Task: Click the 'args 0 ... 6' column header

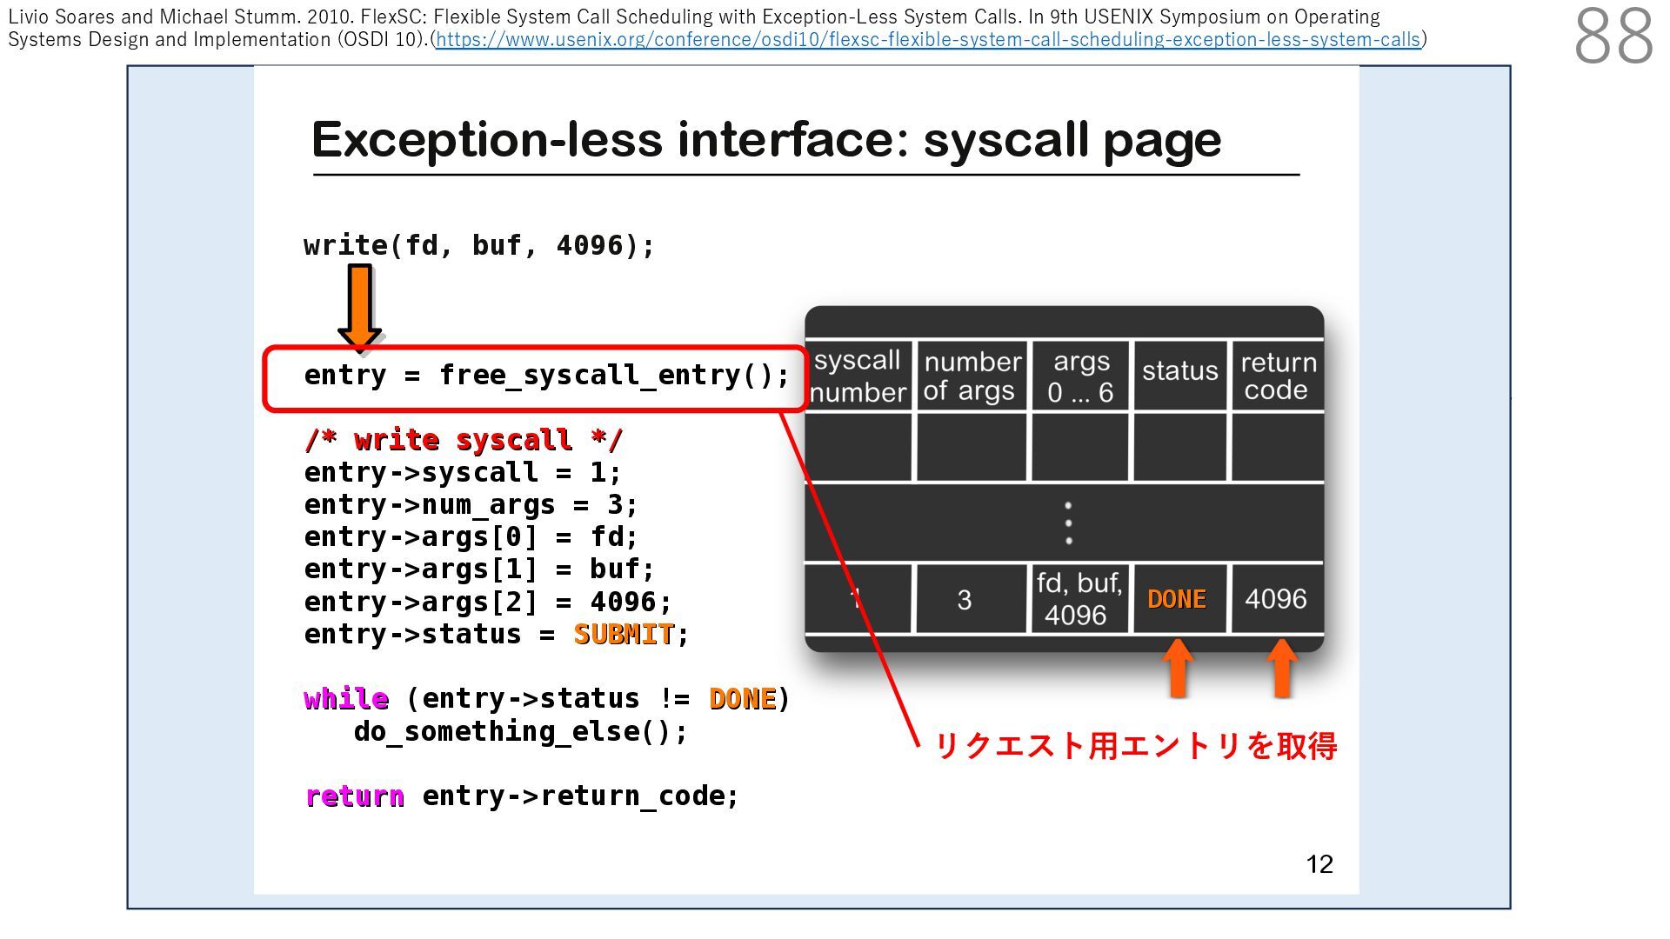Action: (x=1080, y=376)
